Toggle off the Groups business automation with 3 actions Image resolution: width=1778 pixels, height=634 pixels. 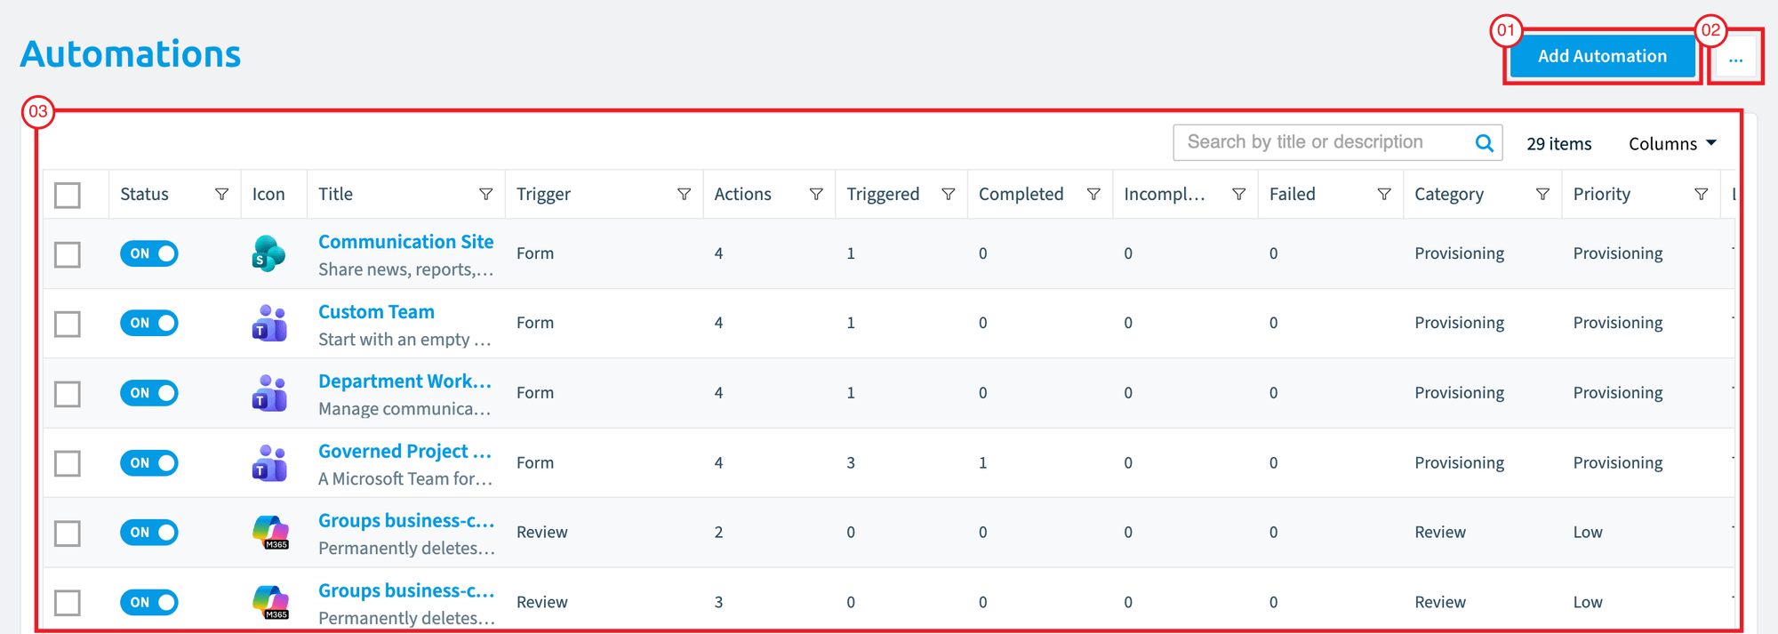click(x=149, y=602)
